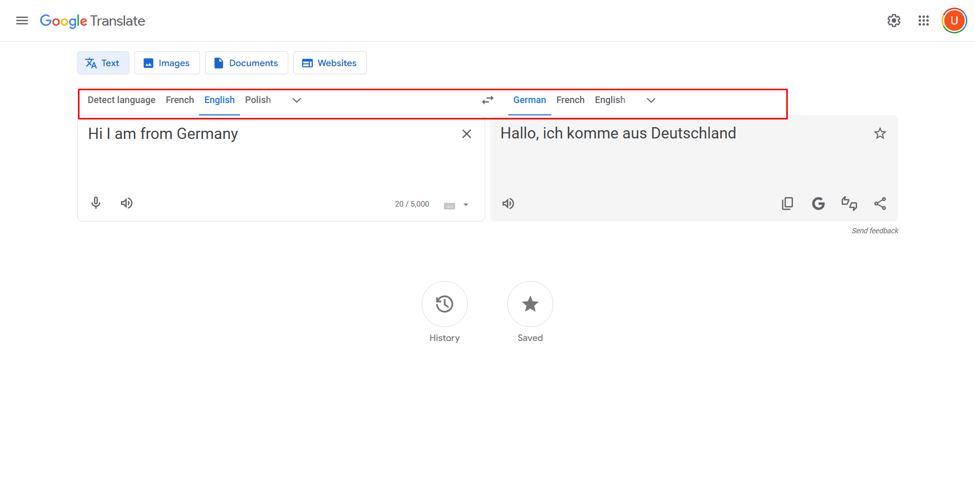Image resolution: width=975 pixels, height=484 pixels.
Task: Switch to the Images tab
Action: pos(167,63)
